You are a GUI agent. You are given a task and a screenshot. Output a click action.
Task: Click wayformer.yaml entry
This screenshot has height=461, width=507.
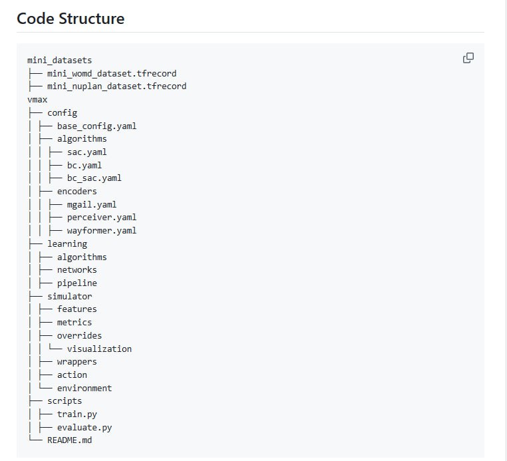click(101, 231)
